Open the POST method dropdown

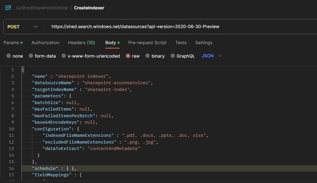[x=22, y=27]
